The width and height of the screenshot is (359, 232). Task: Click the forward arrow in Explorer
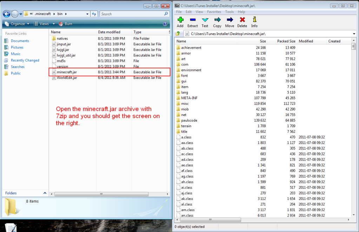point(15,14)
